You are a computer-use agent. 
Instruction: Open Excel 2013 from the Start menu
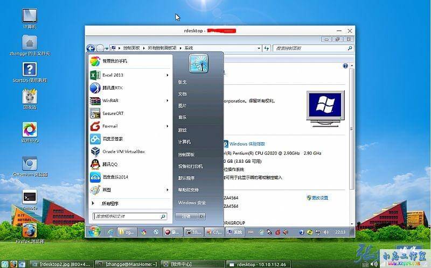[x=130, y=75]
